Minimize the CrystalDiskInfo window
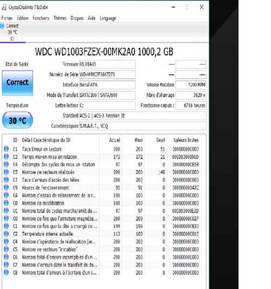The height and width of the screenshot is (289, 271). click(x=173, y=7)
